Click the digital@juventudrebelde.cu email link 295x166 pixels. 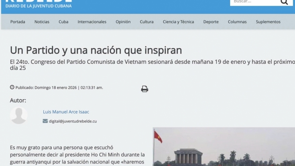coord(73,121)
